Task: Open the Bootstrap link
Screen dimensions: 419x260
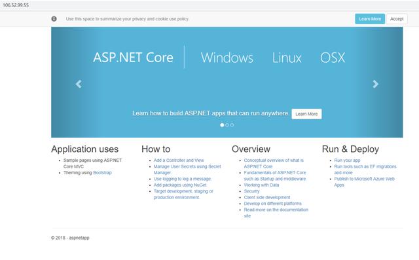Action: (102, 173)
